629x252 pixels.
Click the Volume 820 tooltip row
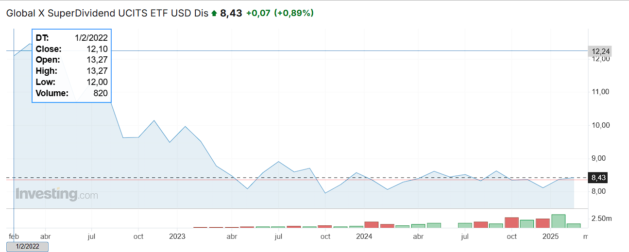pyautogui.click(x=72, y=93)
